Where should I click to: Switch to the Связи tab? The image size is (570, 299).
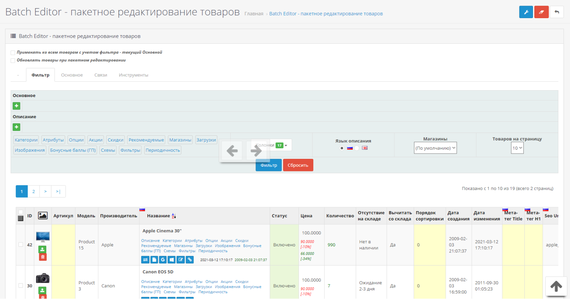pos(101,75)
